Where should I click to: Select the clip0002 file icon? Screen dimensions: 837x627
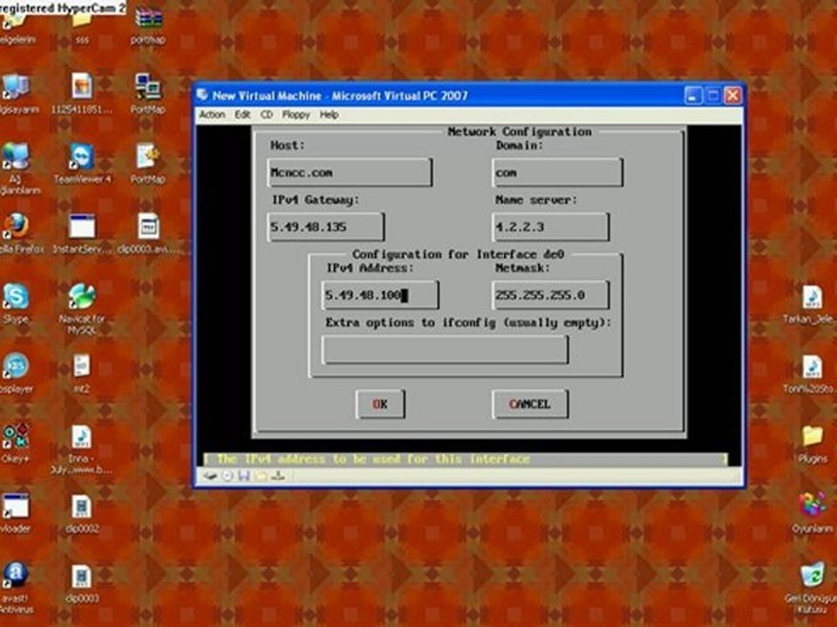tap(82, 506)
